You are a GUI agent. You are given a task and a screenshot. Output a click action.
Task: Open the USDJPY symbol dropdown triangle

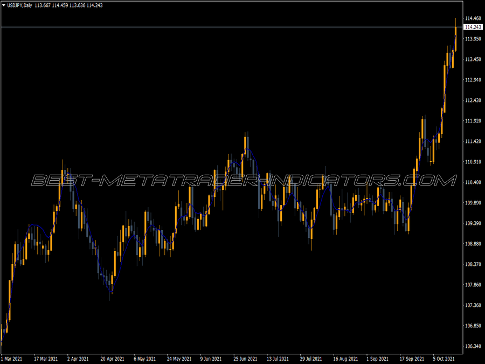pyautogui.click(x=4, y=4)
